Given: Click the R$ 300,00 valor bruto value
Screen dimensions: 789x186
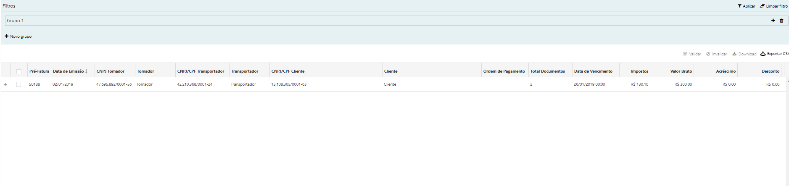Looking at the screenshot, I should coord(683,84).
